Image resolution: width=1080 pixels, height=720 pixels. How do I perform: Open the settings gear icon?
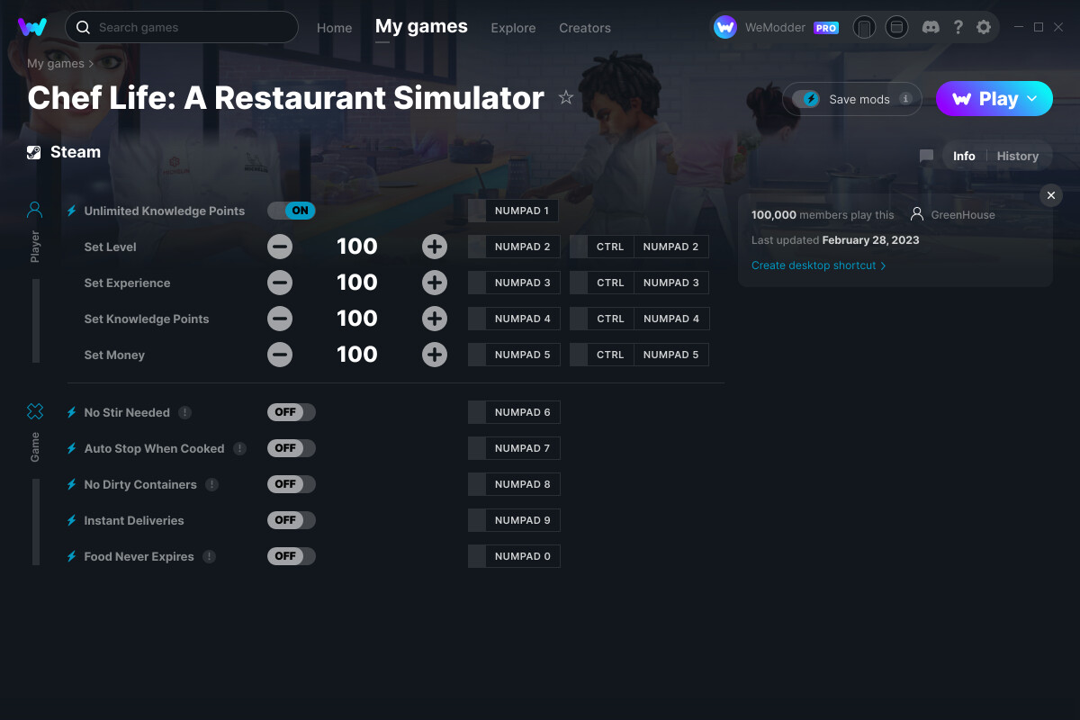coord(984,27)
